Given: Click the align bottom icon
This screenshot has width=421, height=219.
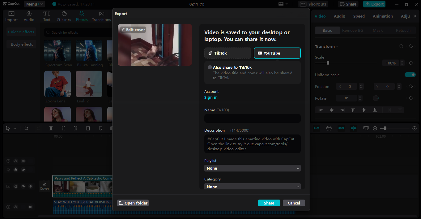Looking at the screenshot, I should pos(375,110).
